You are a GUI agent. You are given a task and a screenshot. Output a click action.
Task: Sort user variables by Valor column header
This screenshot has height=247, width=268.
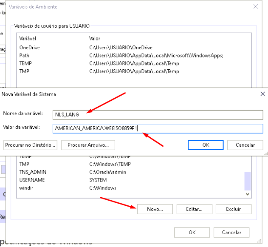click(95, 38)
